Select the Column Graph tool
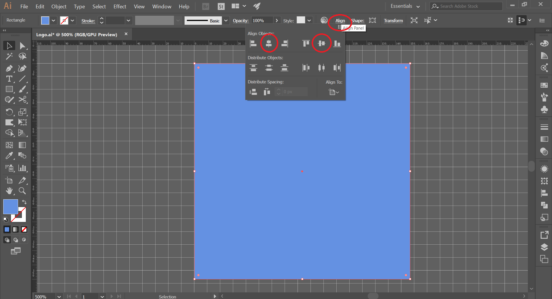The height and width of the screenshot is (299, 552). tap(22, 168)
